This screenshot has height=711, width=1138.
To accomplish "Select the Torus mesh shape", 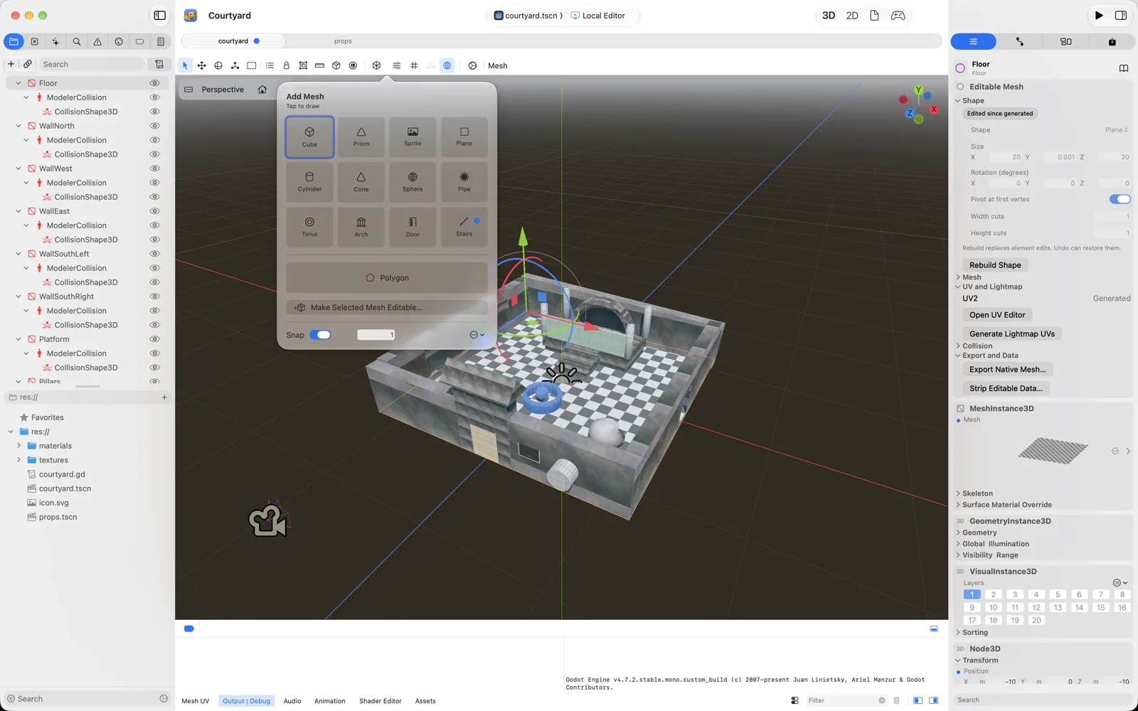I will tap(309, 227).
